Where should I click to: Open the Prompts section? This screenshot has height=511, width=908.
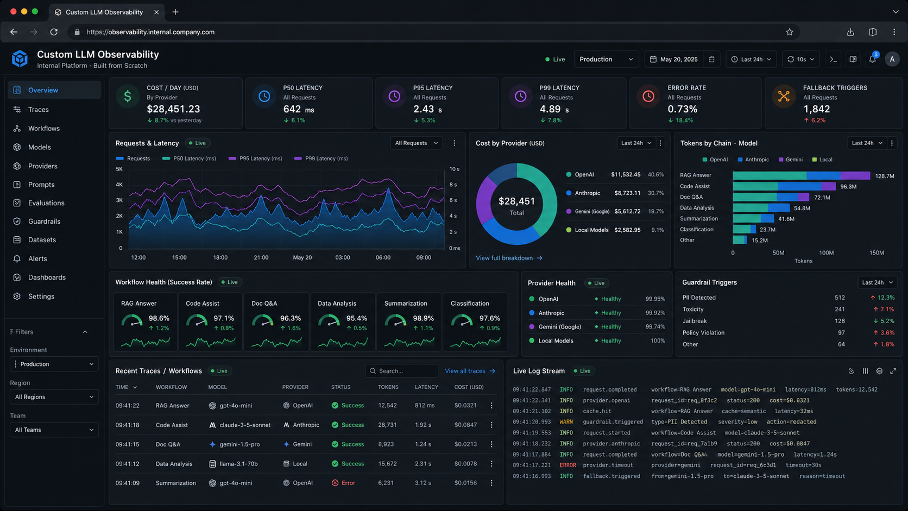[x=40, y=184]
